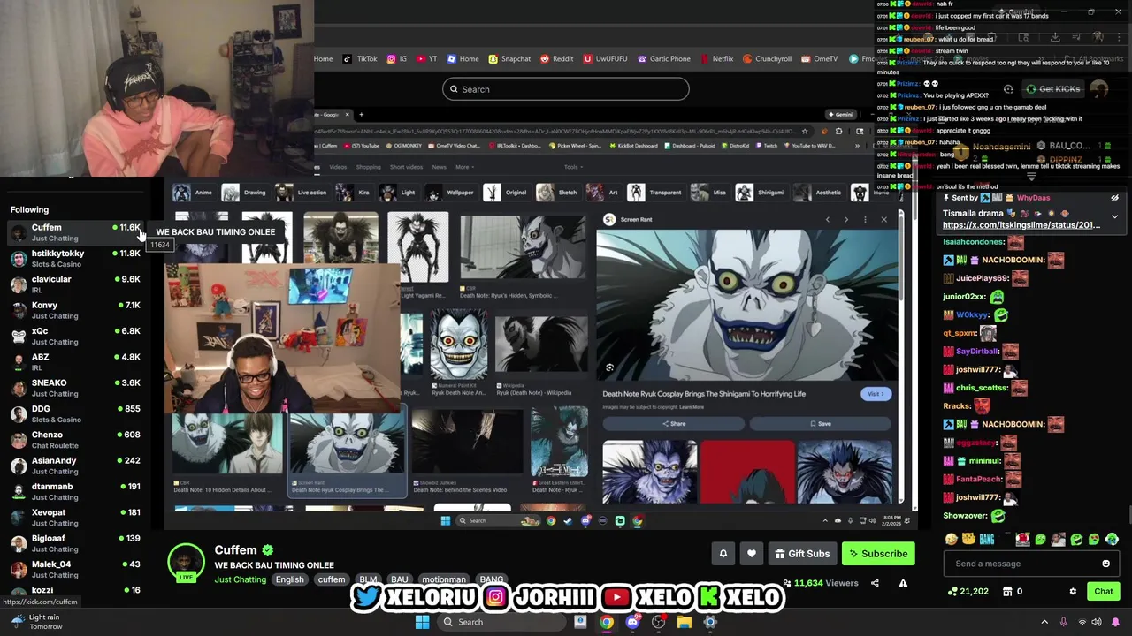Click Share button under Ryuk image
1132x636 pixels.
(674, 424)
